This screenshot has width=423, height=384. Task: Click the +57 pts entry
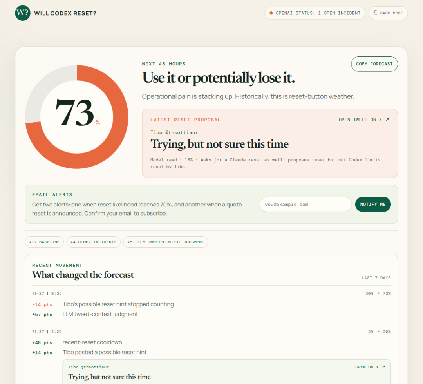click(x=42, y=314)
